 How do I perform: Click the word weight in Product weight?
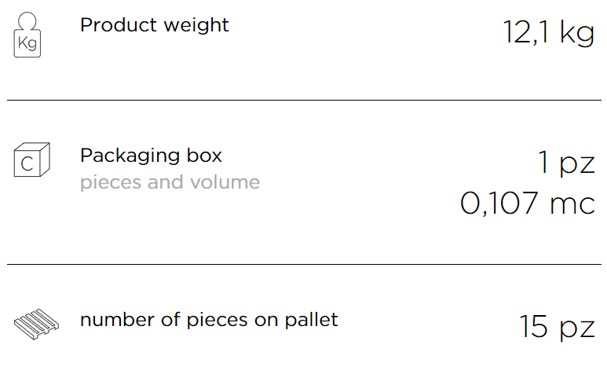196,27
